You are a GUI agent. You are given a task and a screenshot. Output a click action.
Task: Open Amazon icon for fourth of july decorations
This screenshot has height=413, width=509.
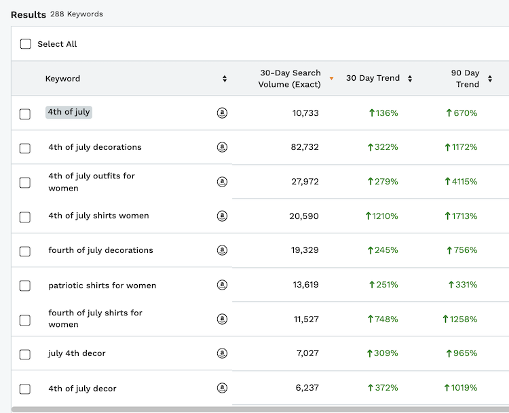[222, 250]
